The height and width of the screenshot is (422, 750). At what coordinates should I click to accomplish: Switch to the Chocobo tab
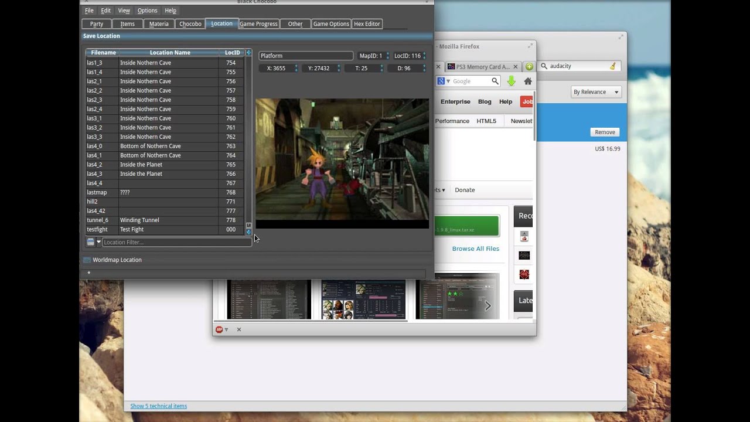[x=190, y=24]
